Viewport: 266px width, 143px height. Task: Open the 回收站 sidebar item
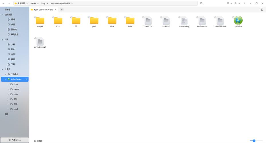[14, 29]
